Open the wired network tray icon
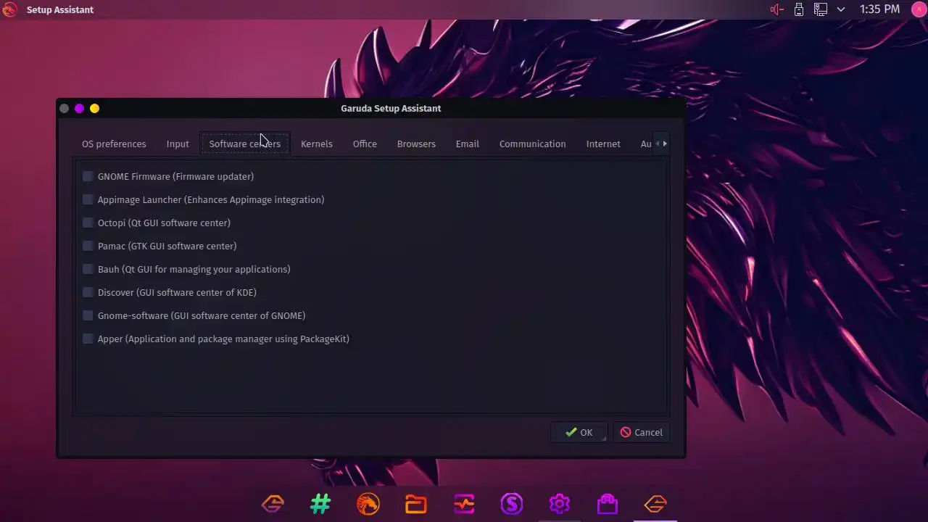928x522 pixels. (820, 9)
